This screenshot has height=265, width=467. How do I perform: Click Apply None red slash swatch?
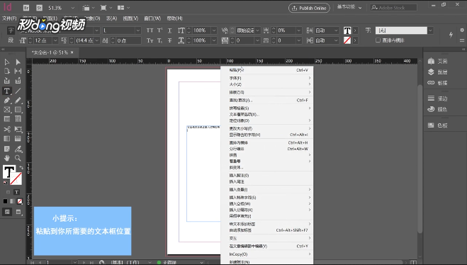[x=20, y=201]
